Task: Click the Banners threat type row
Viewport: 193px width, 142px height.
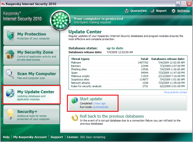Action: [x=128, y=66]
